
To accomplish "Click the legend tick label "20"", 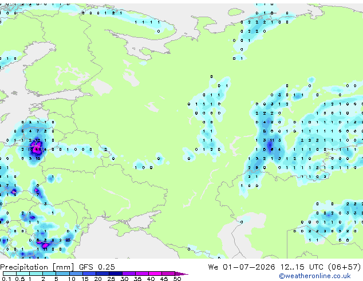I will pos(98,279).
